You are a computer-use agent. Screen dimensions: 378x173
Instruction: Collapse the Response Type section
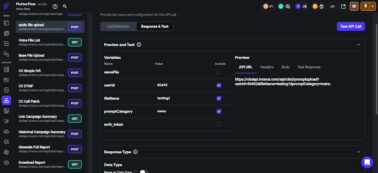[358, 152]
